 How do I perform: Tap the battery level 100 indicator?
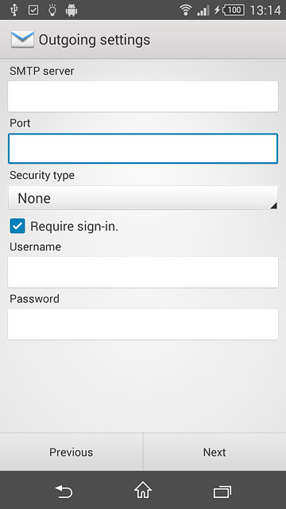[x=233, y=10]
